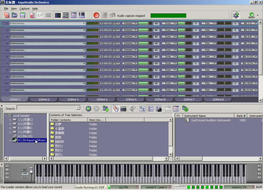Toggle solo on channel 3 strip
Viewport: 263px width, 190px height.
click(106, 37)
